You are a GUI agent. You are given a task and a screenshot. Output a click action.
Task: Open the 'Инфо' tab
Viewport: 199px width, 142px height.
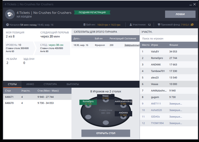(30, 84)
